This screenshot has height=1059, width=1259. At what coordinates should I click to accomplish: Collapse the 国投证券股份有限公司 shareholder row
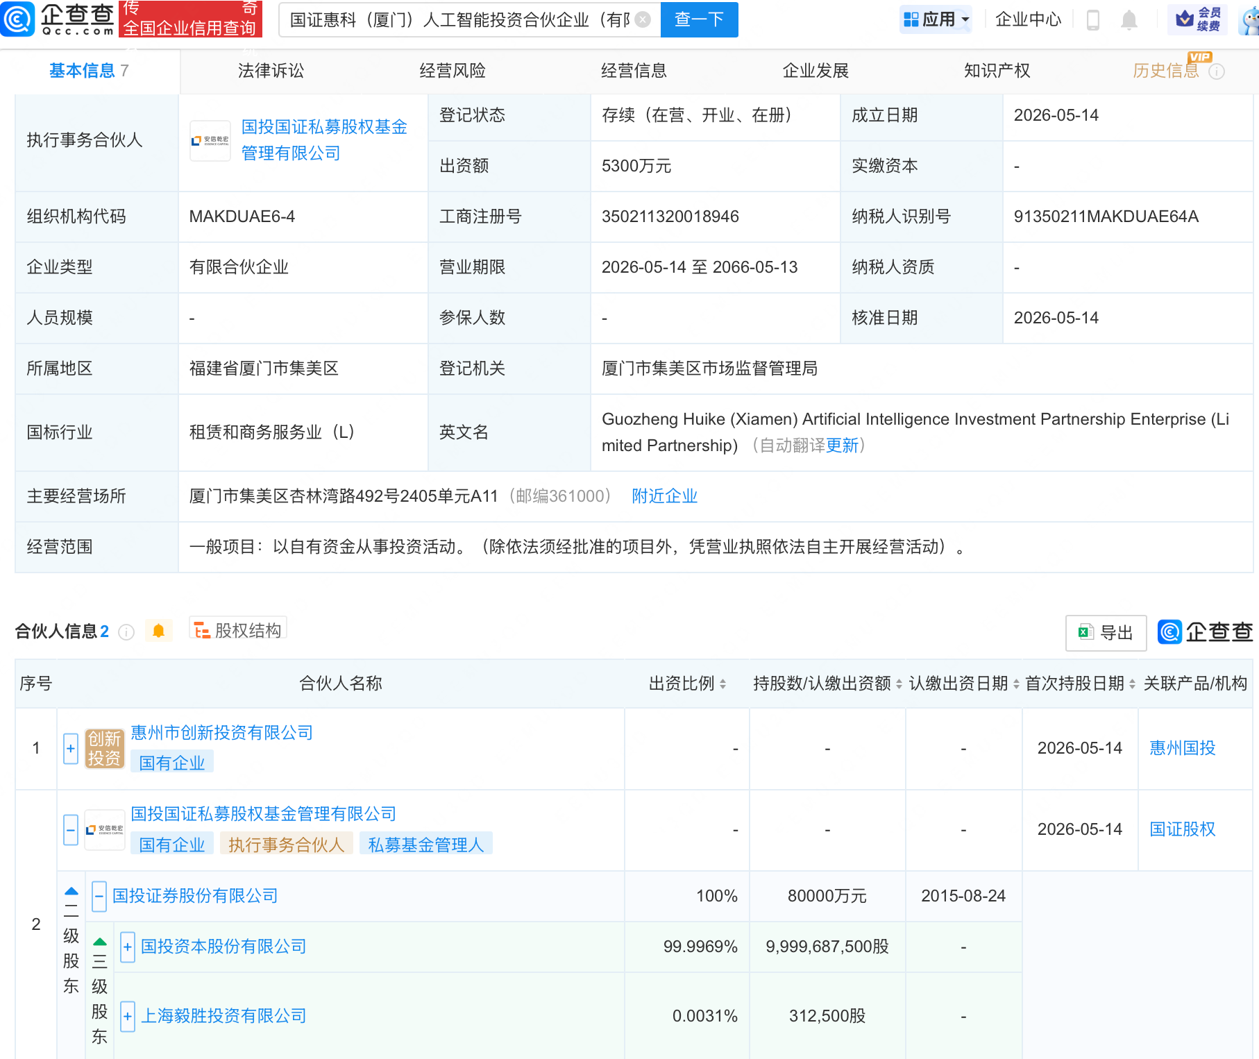[x=99, y=897]
